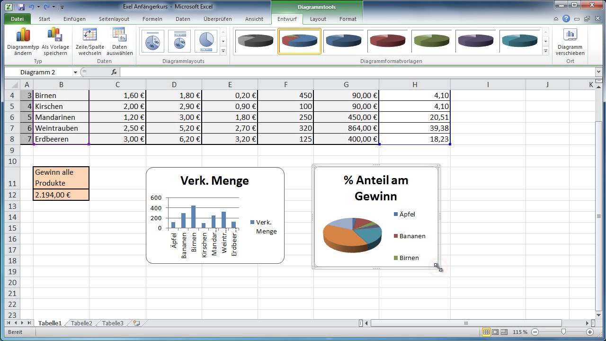Click the 115 % zoom level
Screen dimensions: 606x341
[x=521, y=332]
